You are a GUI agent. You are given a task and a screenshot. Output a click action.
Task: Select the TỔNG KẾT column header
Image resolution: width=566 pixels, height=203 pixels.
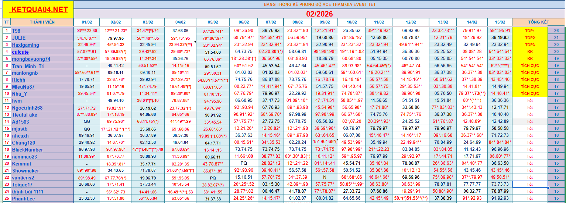(538, 22)
